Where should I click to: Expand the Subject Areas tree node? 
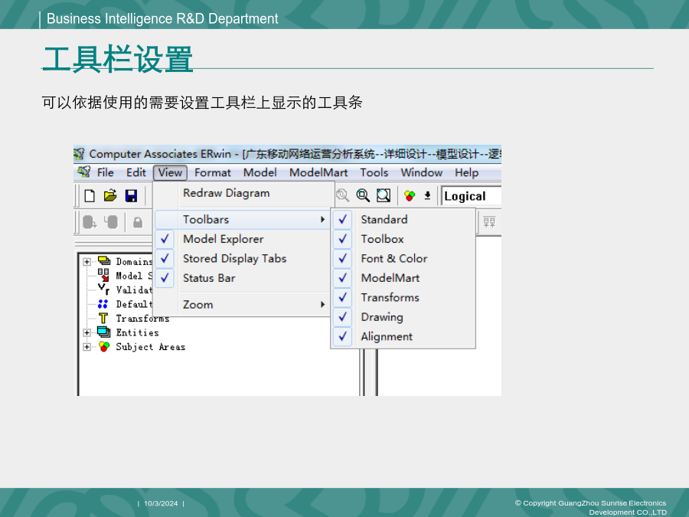pos(87,347)
